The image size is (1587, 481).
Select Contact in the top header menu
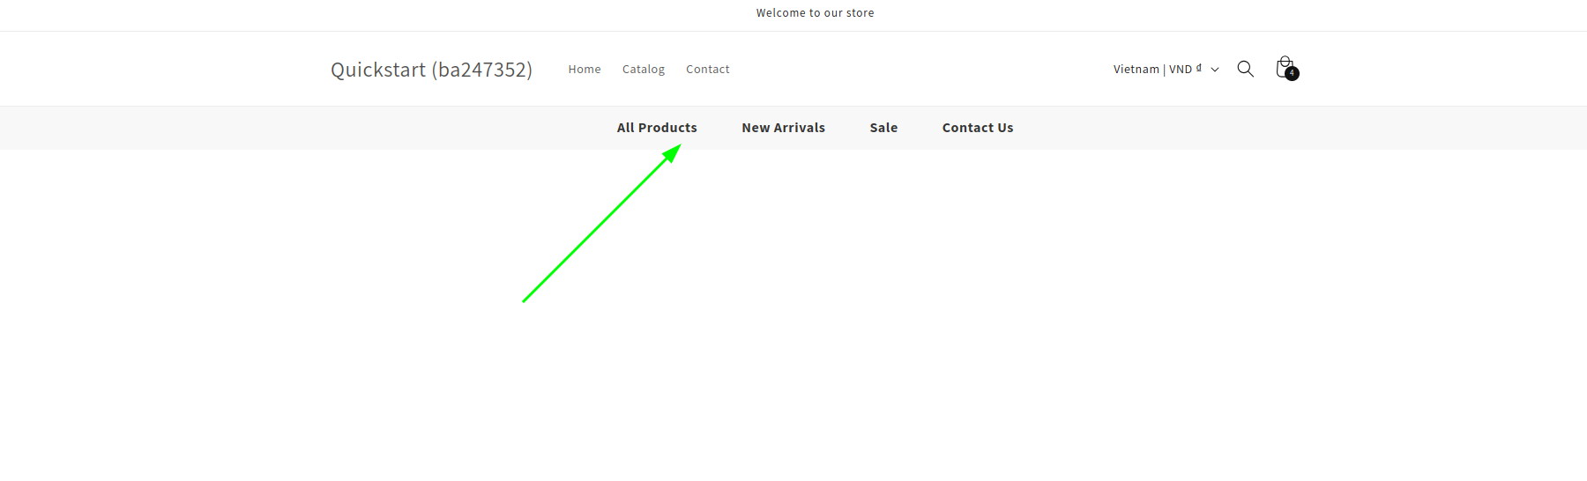tap(708, 70)
